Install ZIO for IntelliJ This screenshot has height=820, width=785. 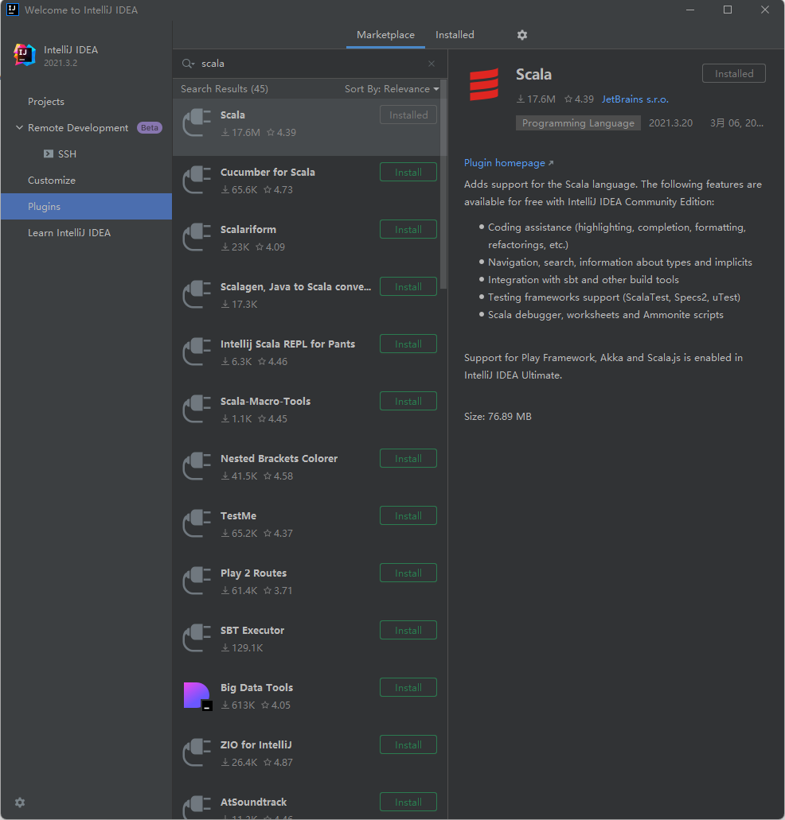coord(408,744)
